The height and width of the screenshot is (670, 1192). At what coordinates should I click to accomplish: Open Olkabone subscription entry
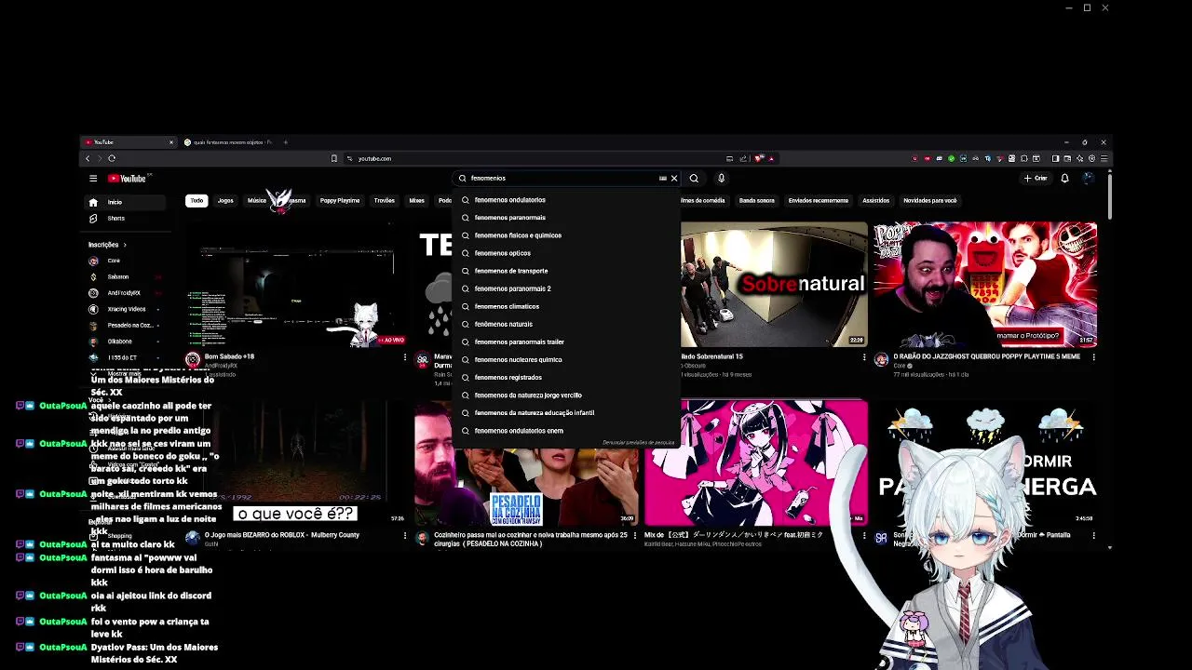(124, 342)
